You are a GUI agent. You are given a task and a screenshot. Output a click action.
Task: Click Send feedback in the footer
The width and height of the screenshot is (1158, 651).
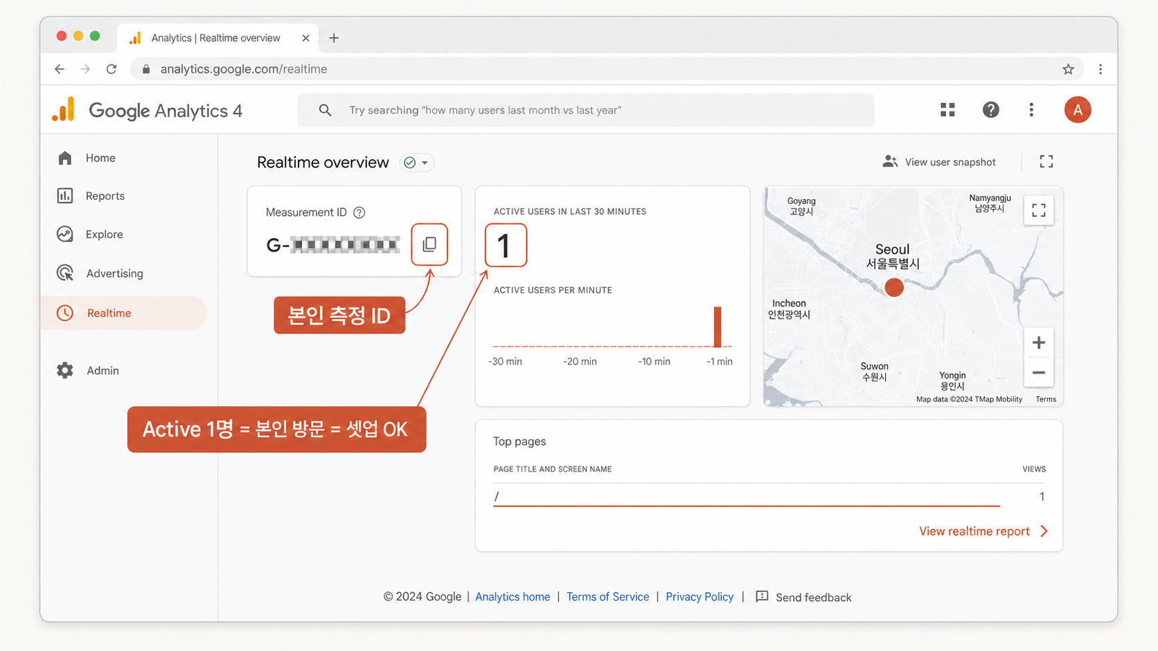point(803,597)
